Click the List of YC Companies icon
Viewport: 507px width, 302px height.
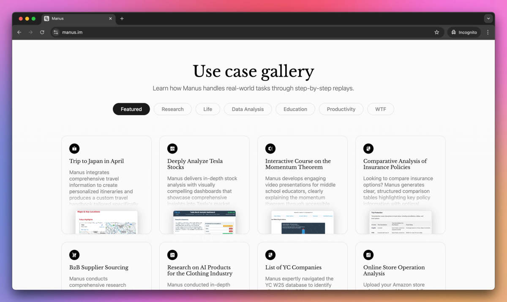click(270, 255)
